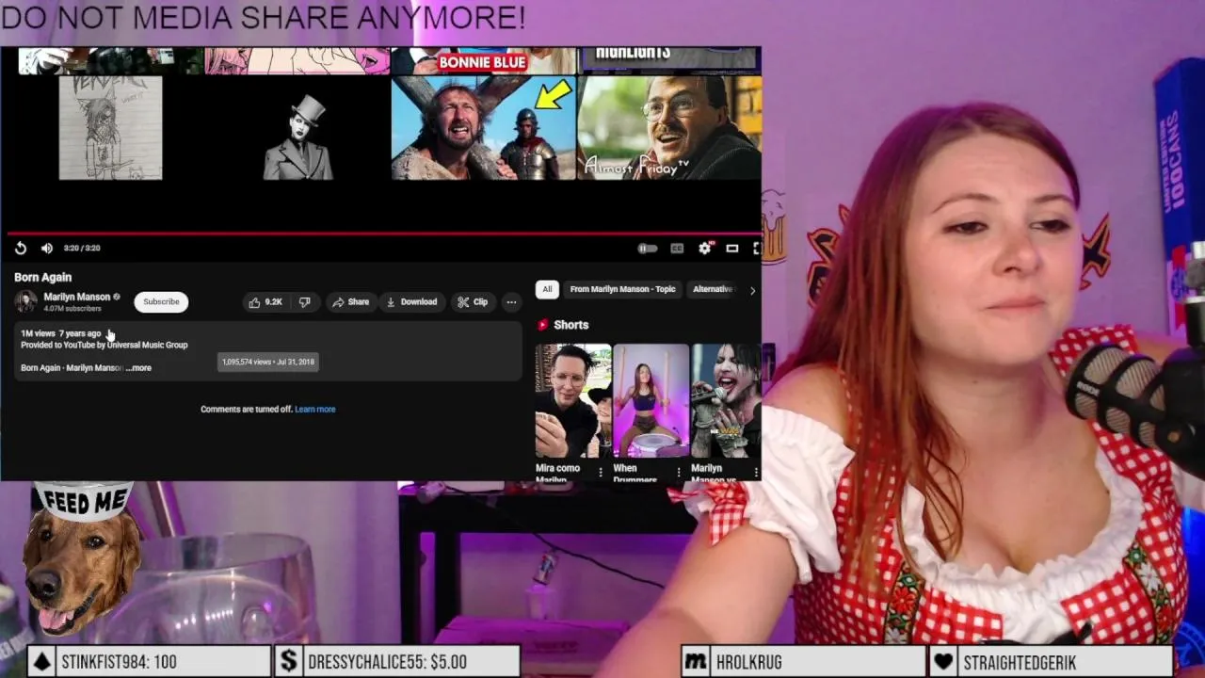The width and height of the screenshot is (1205, 678).
Task: Click the 3:20 / 3:20 time display
Action: coord(82,249)
